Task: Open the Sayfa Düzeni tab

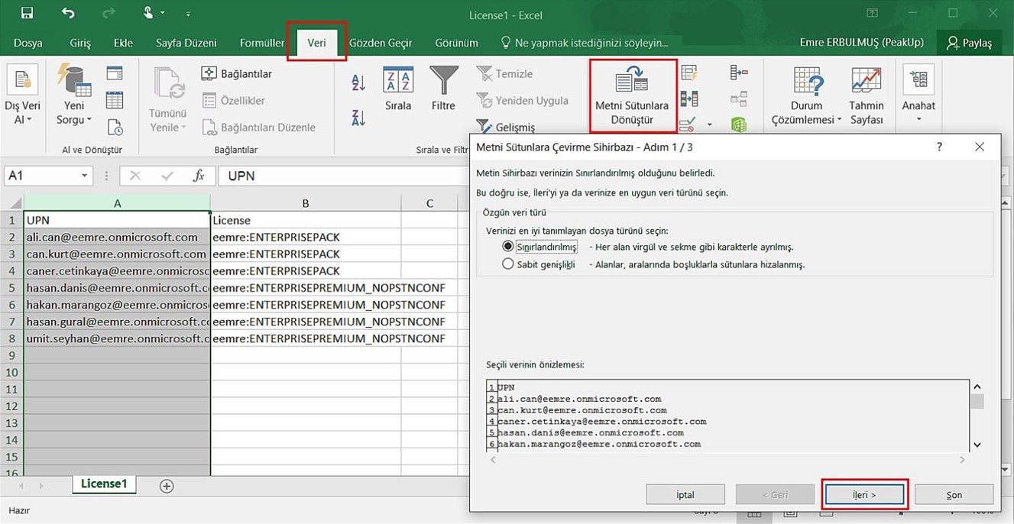Action: pyautogui.click(x=186, y=43)
